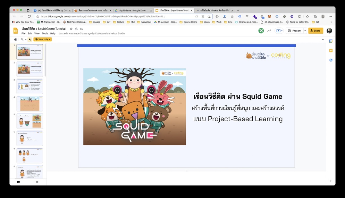This screenshot has height=198, width=345.
Task: Open the Course Online bookmark folder
Action: pyautogui.click(x=188, y=22)
